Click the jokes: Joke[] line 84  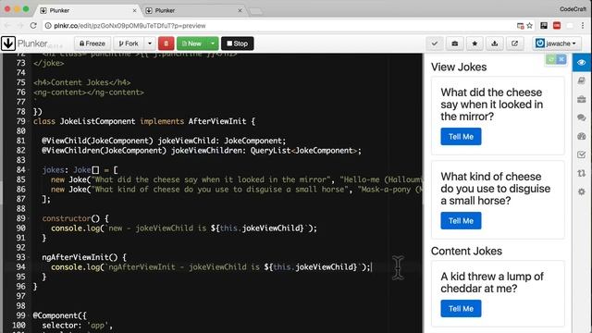click(80, 170)
